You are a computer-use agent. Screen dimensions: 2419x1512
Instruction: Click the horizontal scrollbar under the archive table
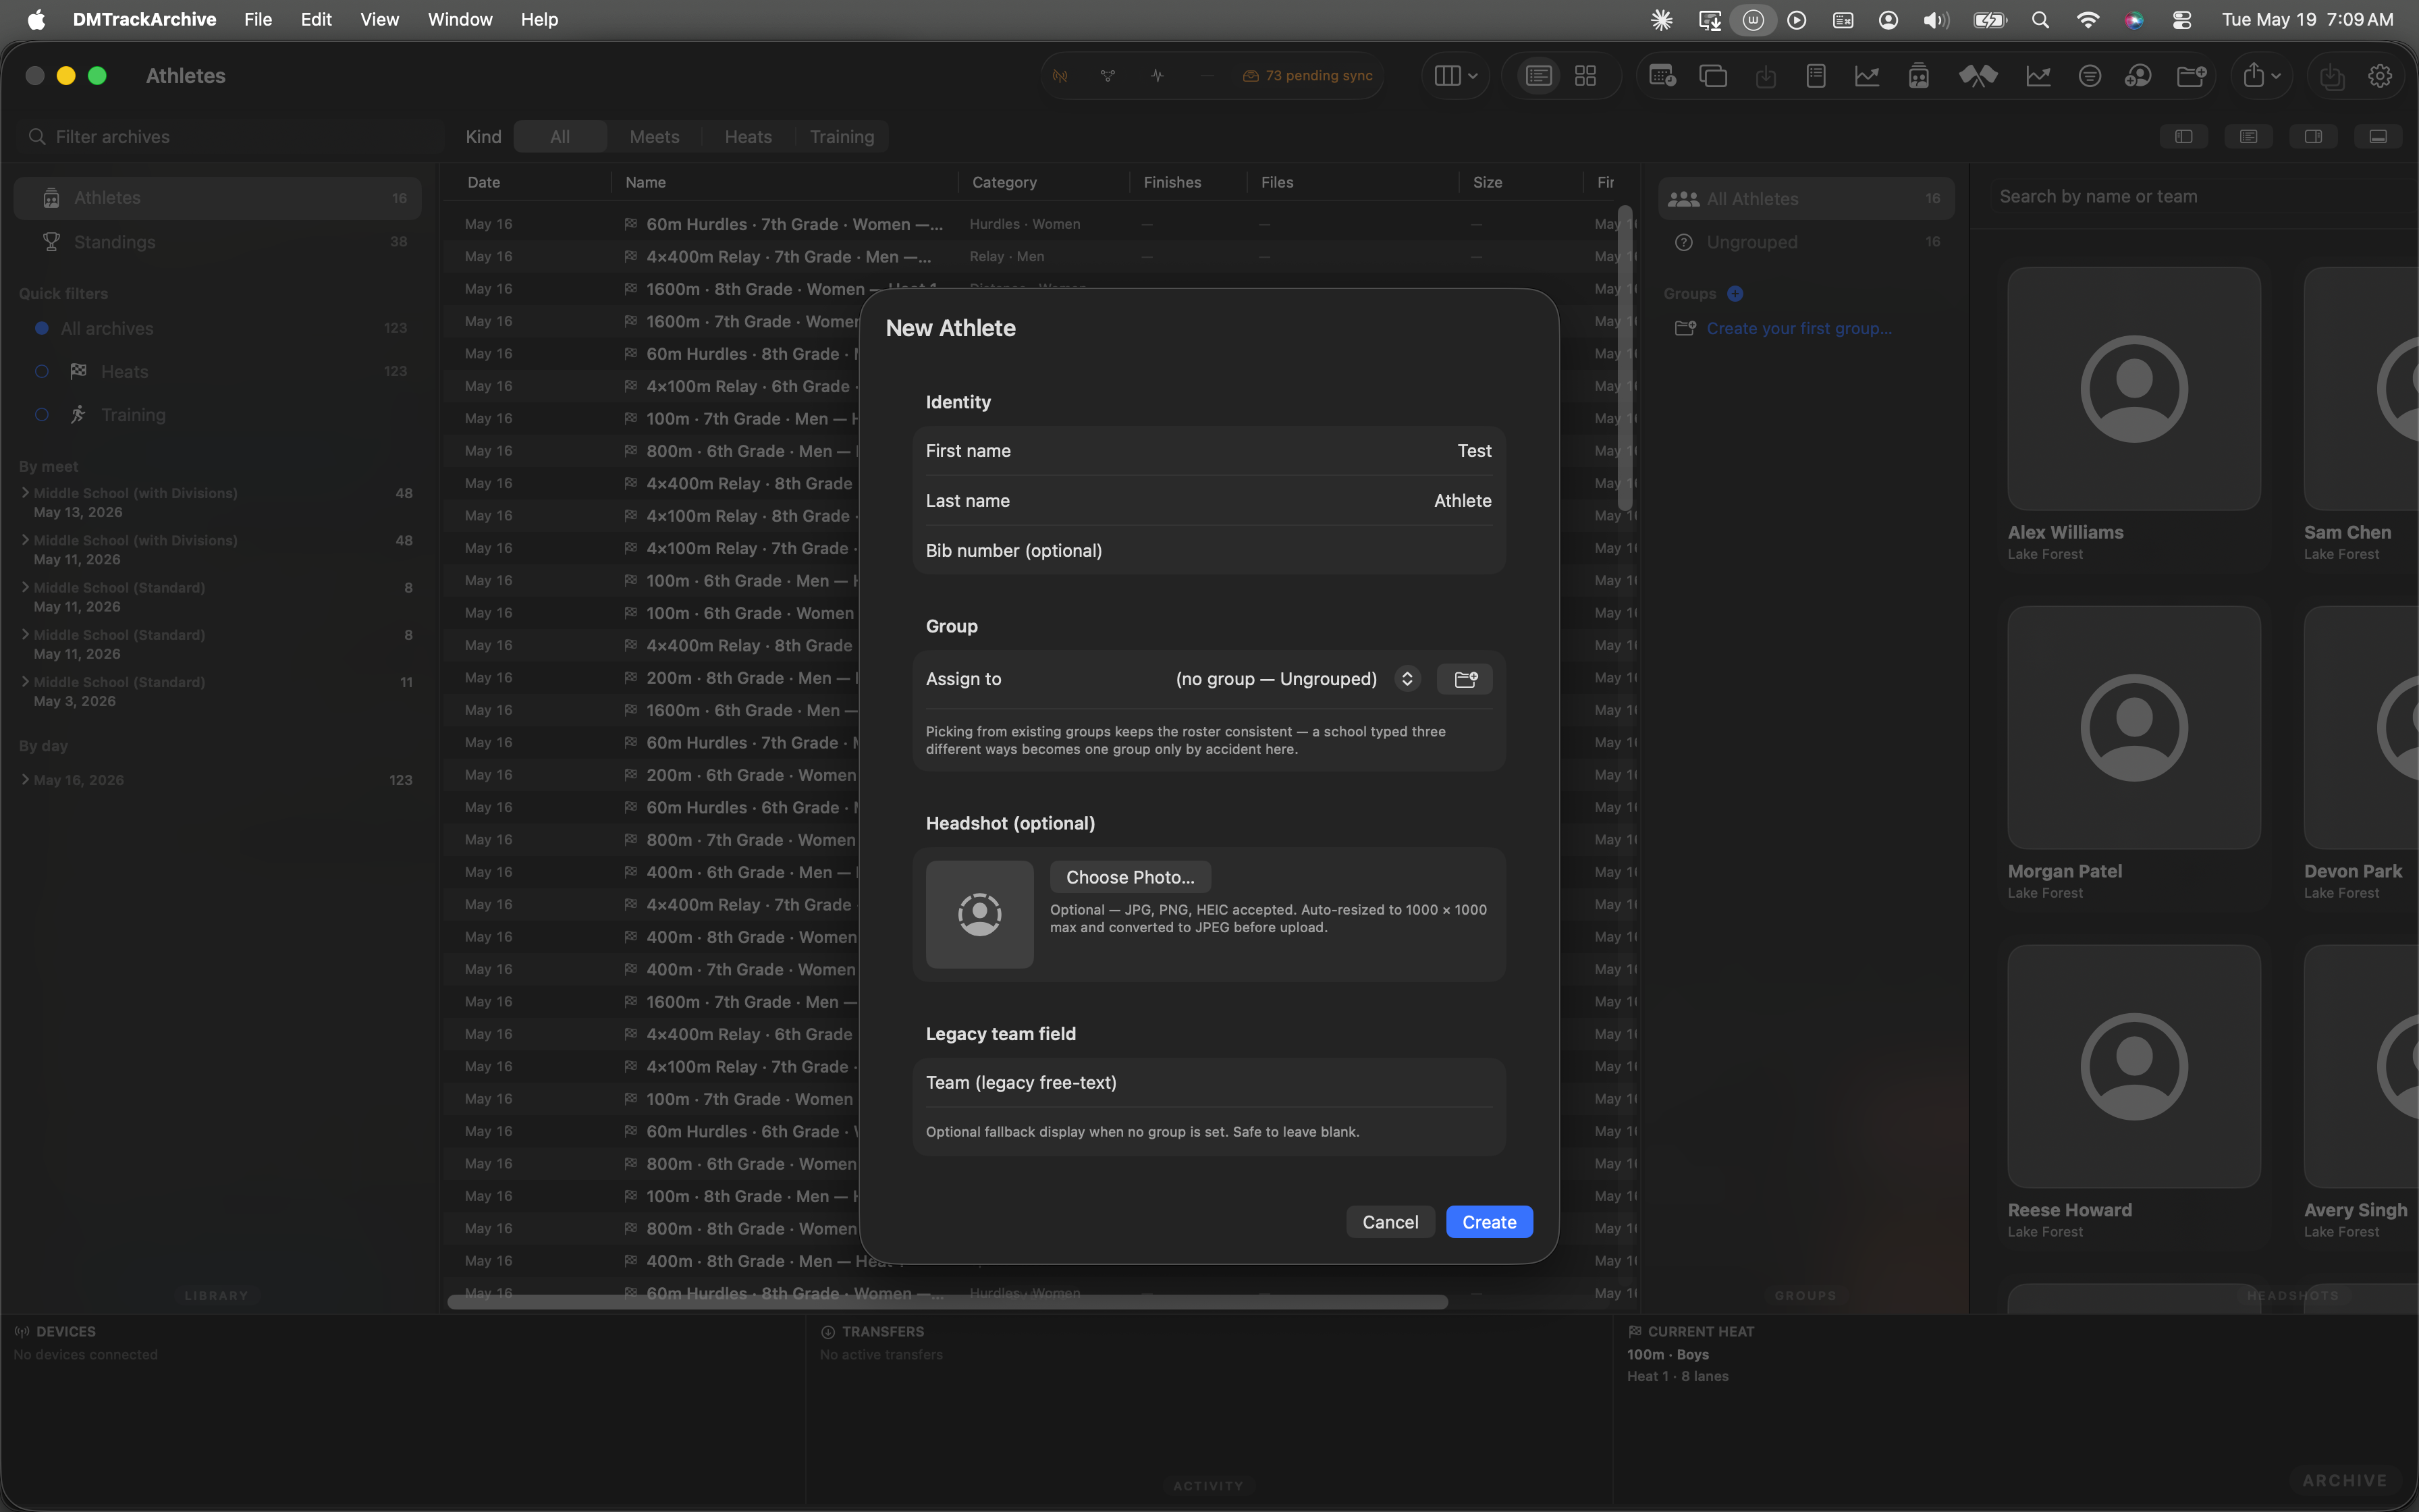[948, 1302]
